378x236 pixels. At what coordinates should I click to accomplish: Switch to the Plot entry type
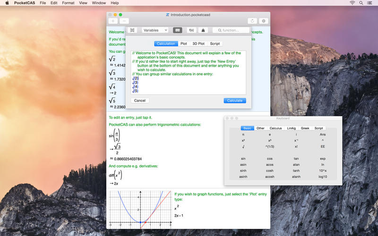pyautogui.click(x=183, y=44)
